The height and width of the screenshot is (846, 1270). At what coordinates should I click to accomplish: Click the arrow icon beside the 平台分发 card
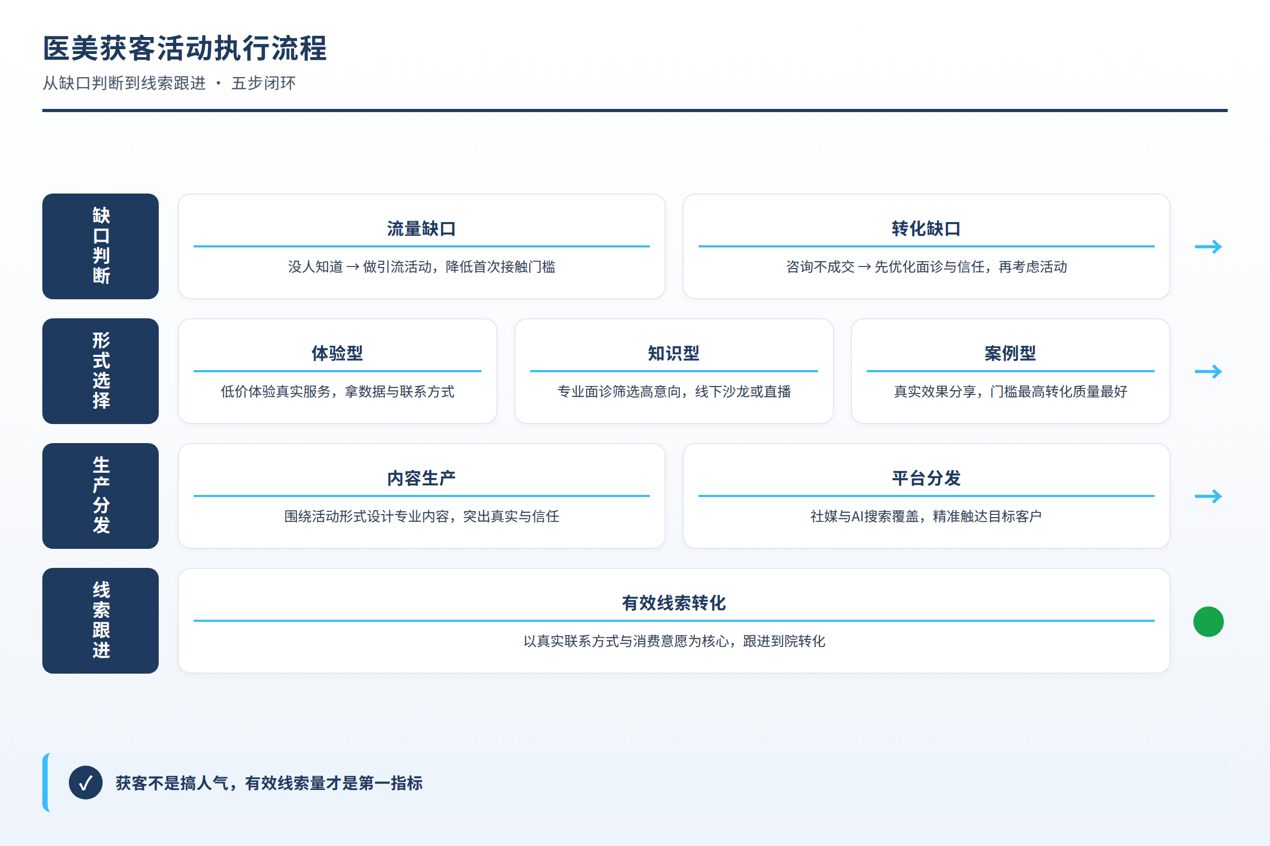click(x=1208, y=496)
